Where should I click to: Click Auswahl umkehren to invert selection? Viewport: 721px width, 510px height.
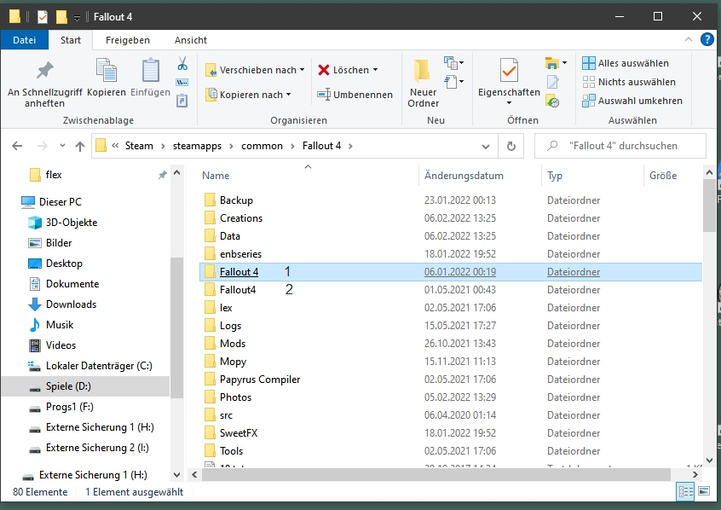click(632, 101)
